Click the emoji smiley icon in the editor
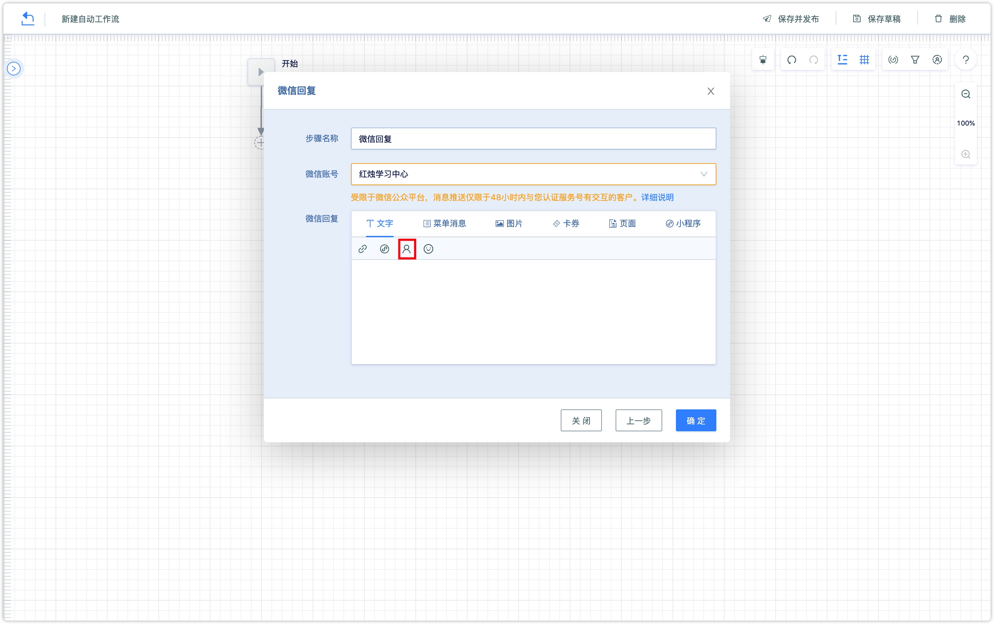 pyautogui.click(x=428, y=249)
